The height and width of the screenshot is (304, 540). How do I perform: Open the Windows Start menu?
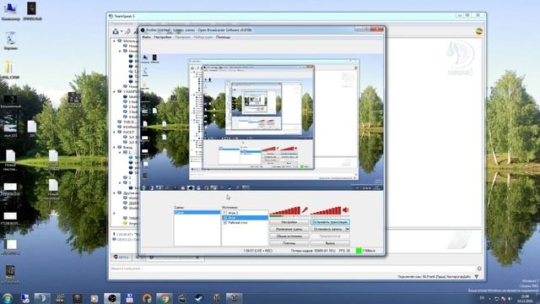8,298
